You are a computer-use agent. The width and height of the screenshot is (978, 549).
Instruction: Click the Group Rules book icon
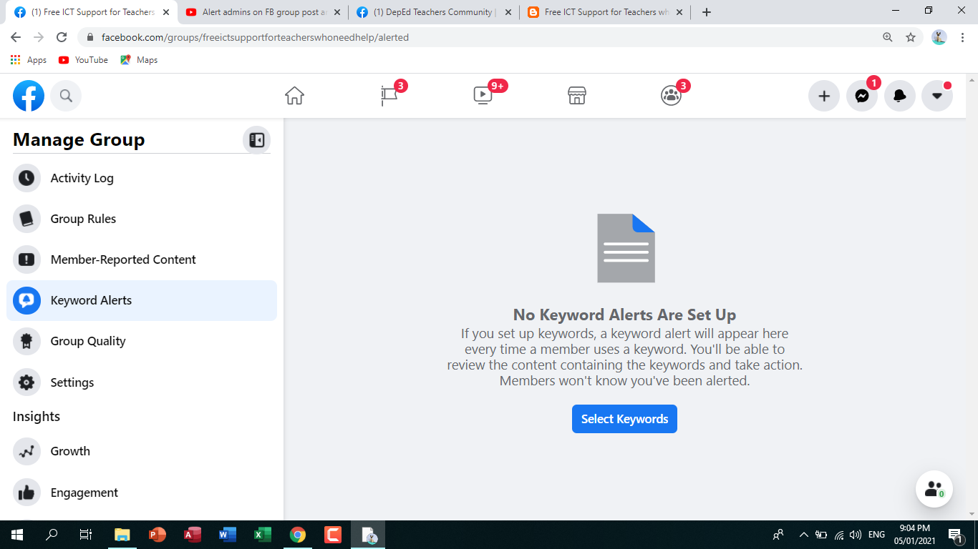tap(26, 219)
